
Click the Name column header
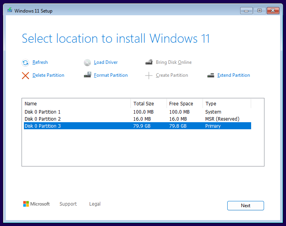(76, 104)
